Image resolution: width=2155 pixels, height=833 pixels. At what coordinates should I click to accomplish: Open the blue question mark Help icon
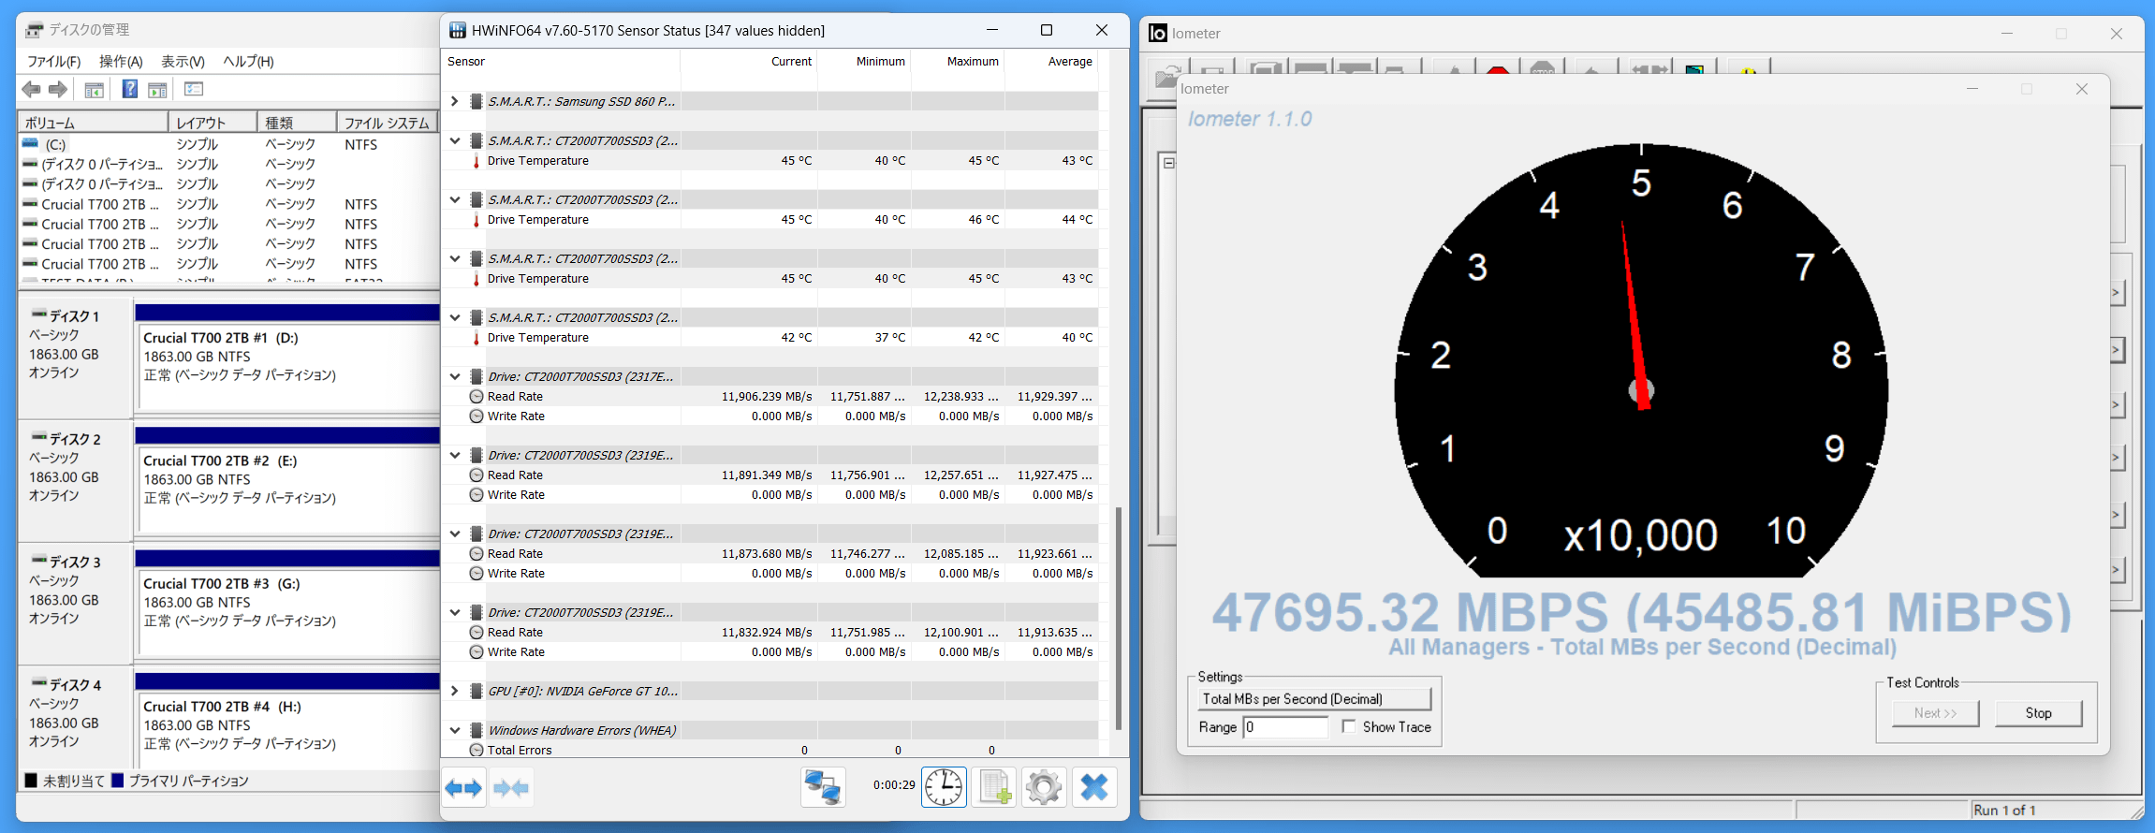tap(130, 89)
